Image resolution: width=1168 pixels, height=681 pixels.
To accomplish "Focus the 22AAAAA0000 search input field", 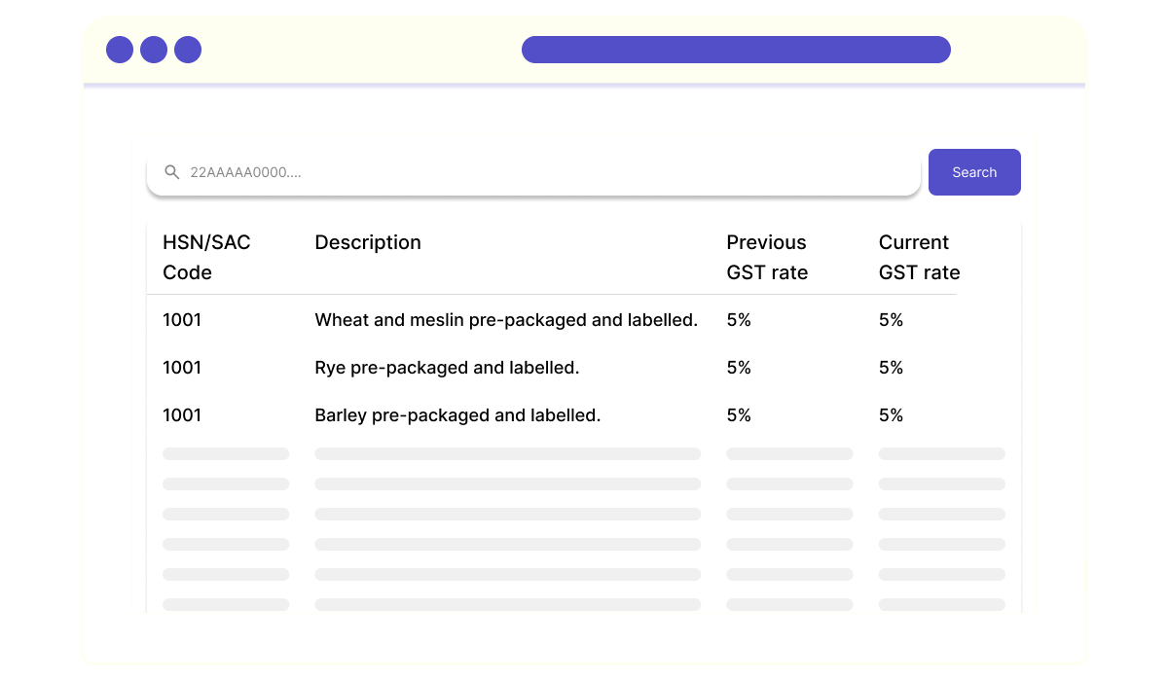I will [x=533, y=172].
